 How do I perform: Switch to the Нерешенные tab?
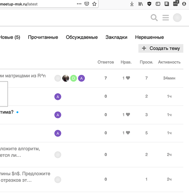[149, 37]
